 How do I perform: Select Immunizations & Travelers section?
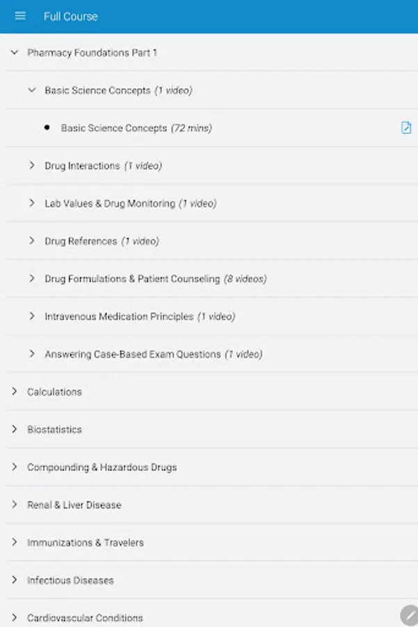point(85,542)
